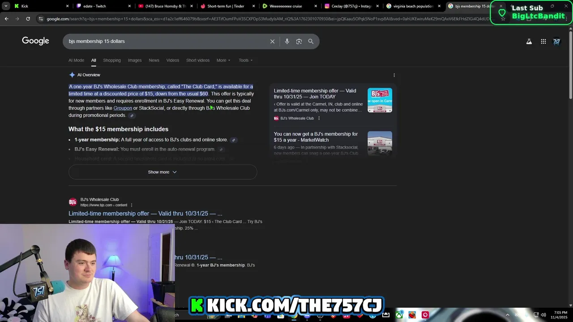Viewport: 573px width, 322px height.
Task: Open three-dot menu next to bjs.com result URL
Action: click(x=131, y=205)
